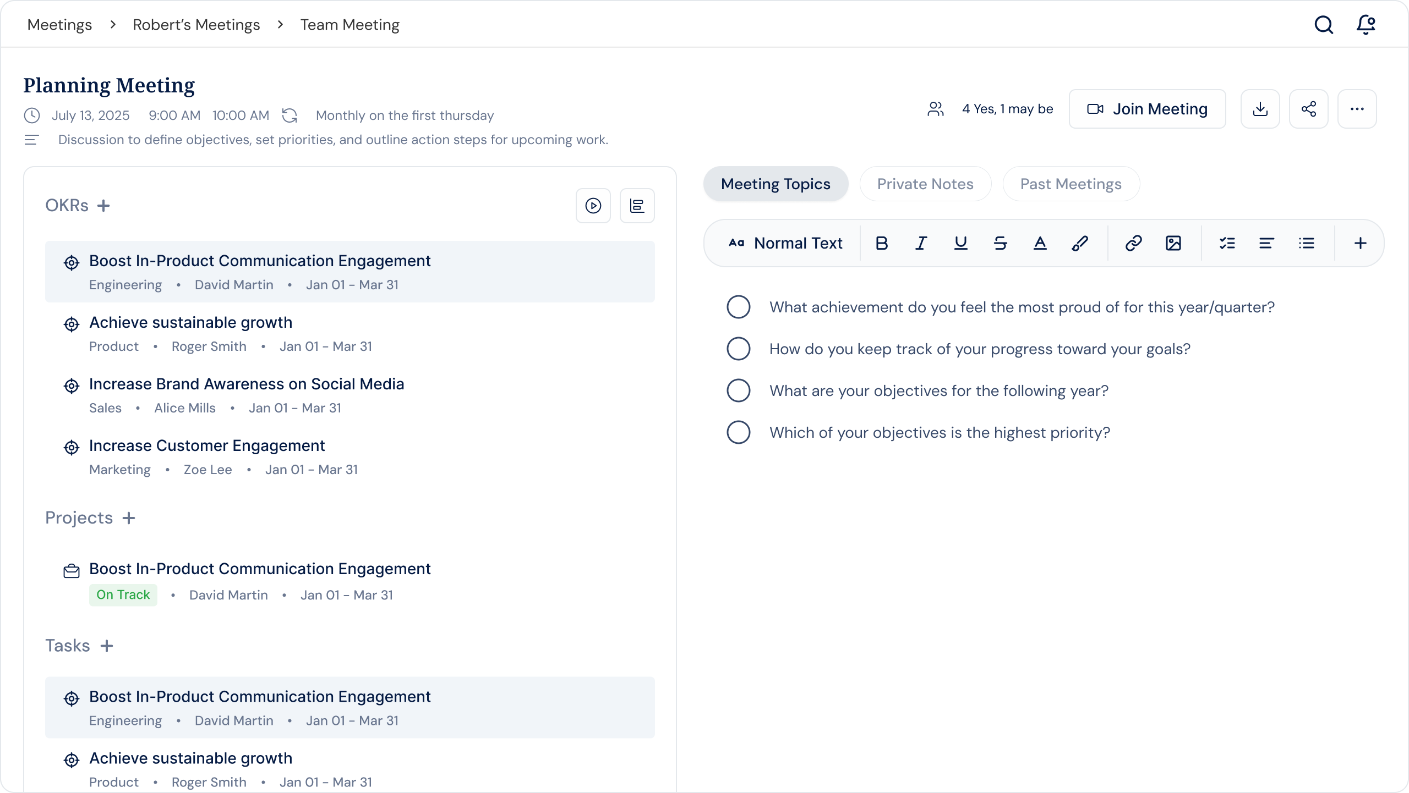Open OKR Increase Customer Engagement
This screenshot has height=793, width=1409.
click(x=350, y=456)
